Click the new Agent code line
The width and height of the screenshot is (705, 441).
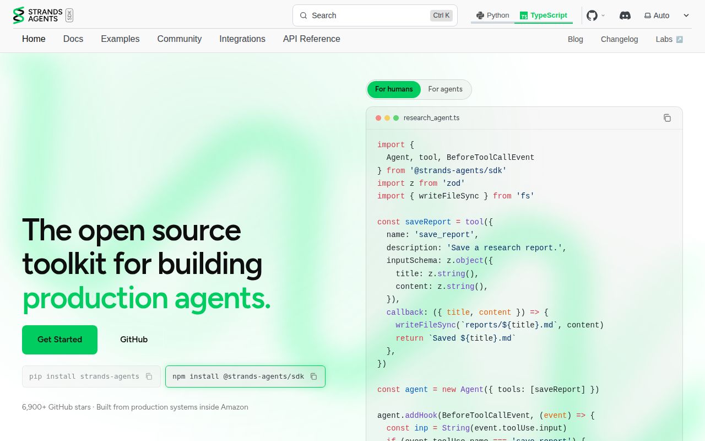click(488, 389)
